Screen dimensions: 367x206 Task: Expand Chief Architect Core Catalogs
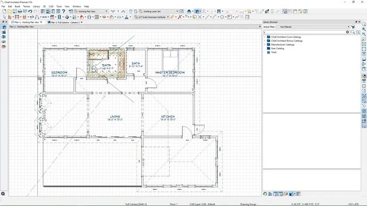pos(265,37)
